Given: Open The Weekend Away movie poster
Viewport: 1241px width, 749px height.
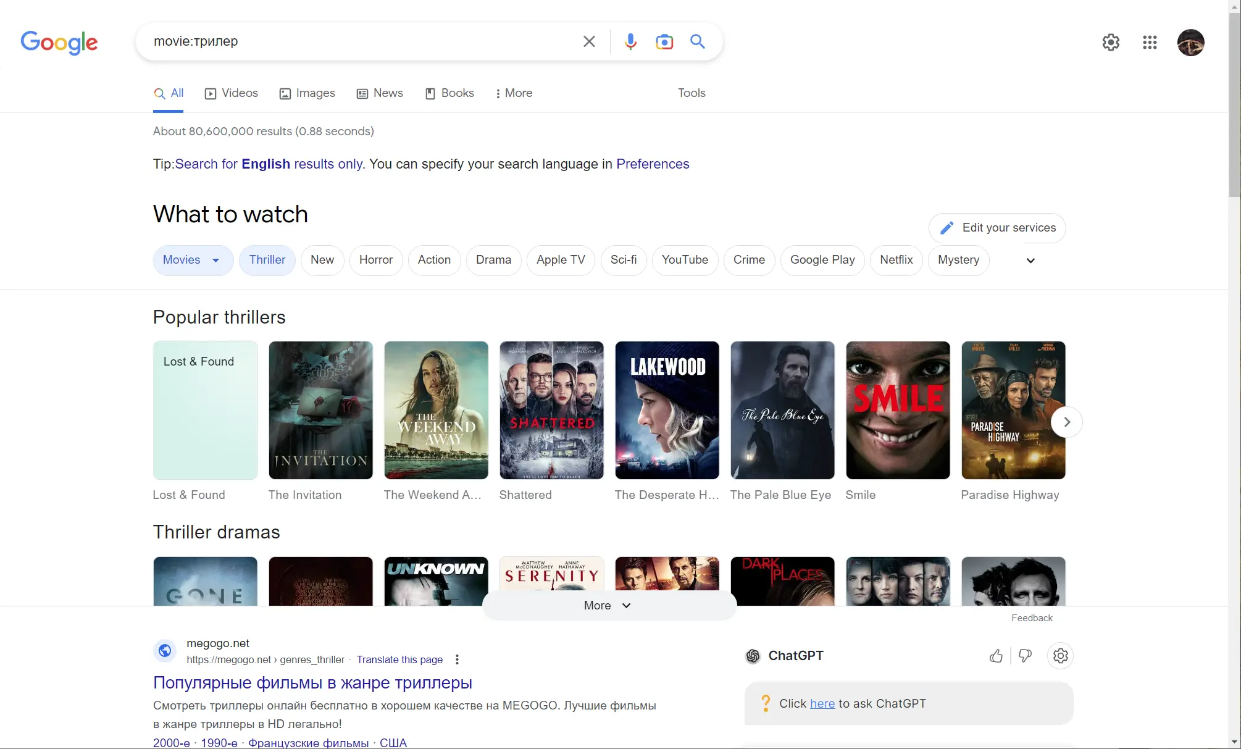Looking at the screenshot, I should [436, 410].
